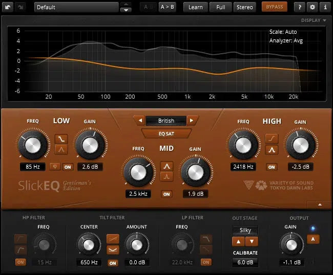
Task: Click the Stereo channel mode button
Action: pyautogui.click(x=244, y=7)
